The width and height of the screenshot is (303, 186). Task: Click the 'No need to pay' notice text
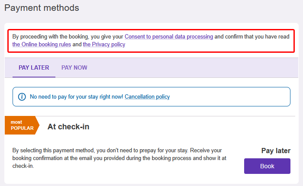76,96
